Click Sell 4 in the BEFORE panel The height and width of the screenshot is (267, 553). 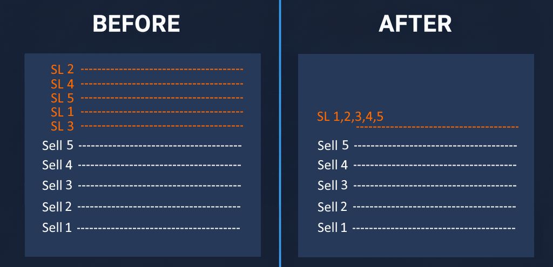coord(57,165)
